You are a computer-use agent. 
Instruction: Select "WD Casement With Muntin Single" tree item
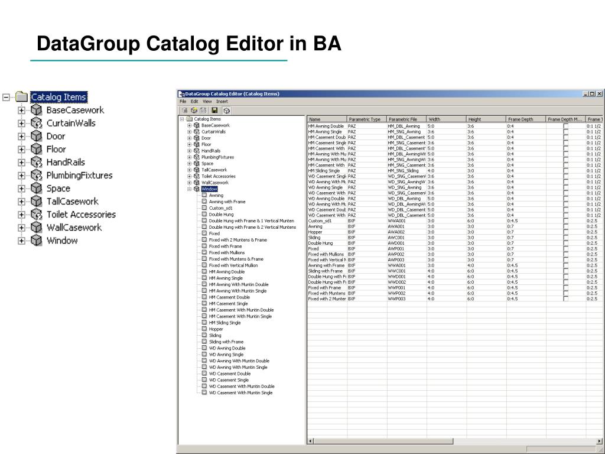pyautogui.click(x=241, y=393)
